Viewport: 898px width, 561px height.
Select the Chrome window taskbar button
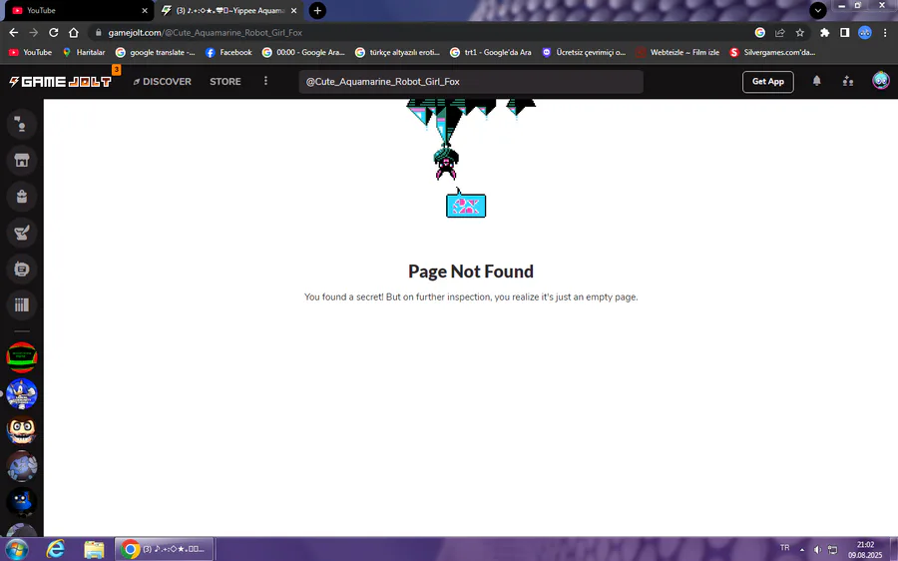click(x=164, y=549)
